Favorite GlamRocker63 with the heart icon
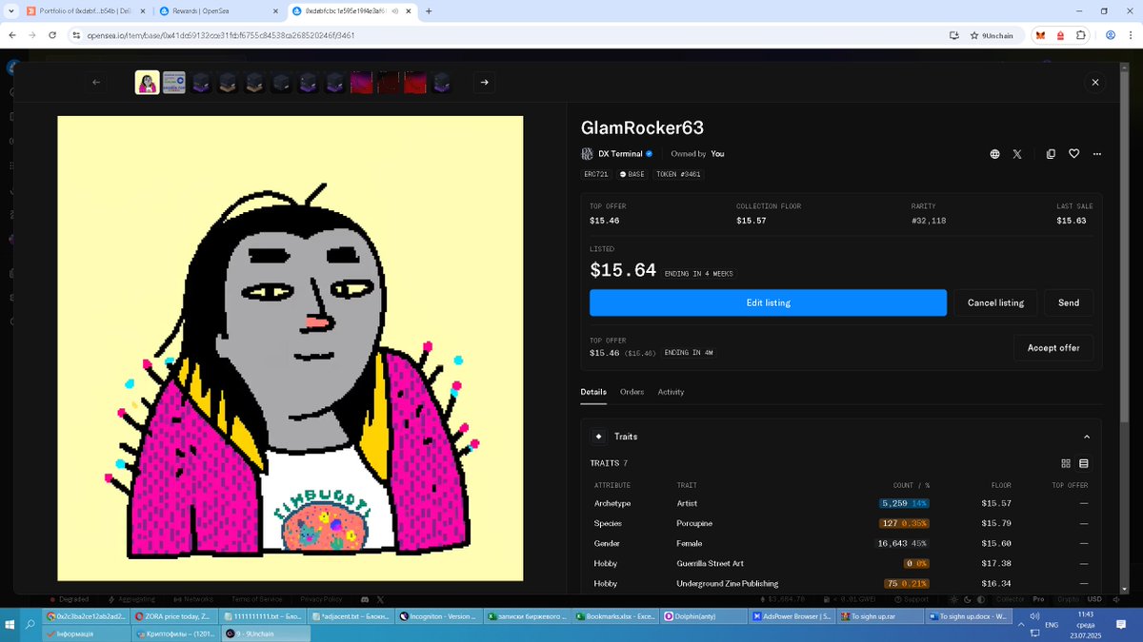 coord(1073,154)
